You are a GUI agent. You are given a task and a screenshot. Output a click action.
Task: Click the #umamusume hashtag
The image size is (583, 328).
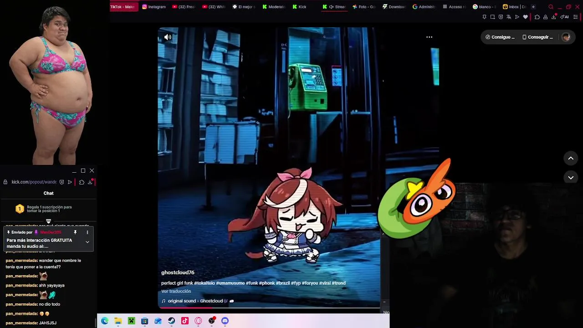[230, 283]
